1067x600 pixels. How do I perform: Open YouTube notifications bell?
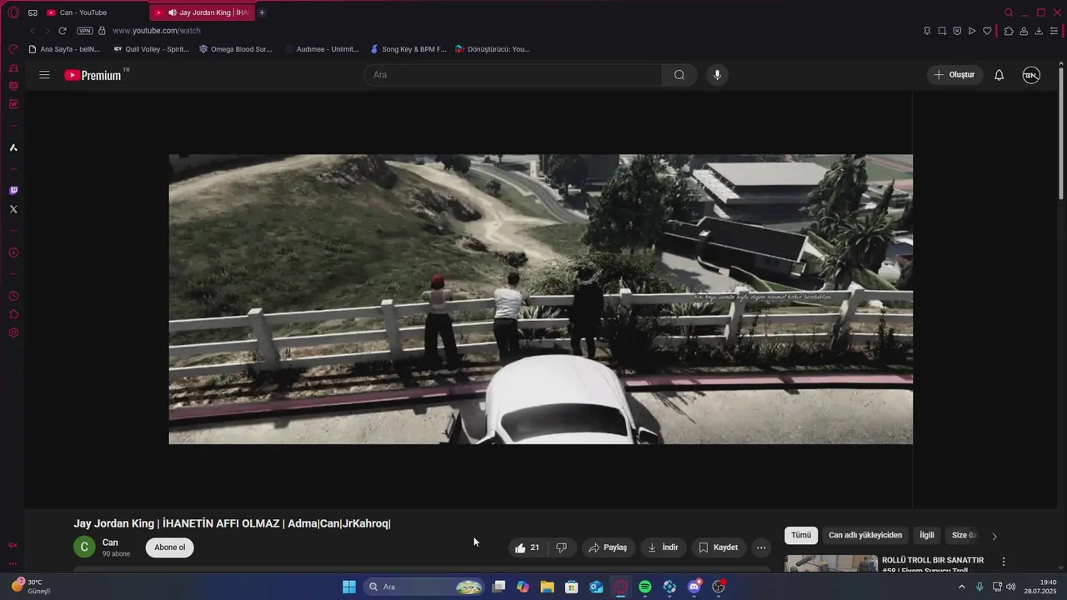tap(999, 75)
